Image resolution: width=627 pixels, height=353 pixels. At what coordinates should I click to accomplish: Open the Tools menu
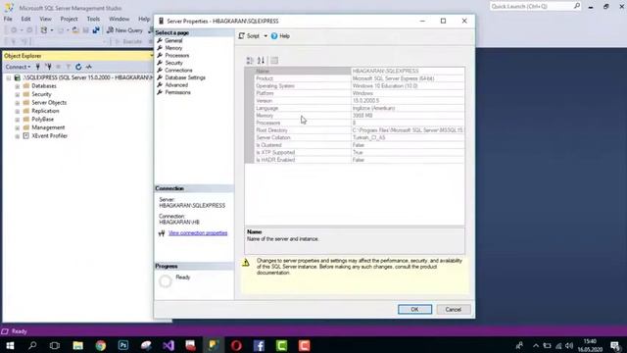click(93, 19)
